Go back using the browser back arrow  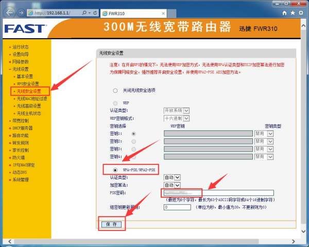pos(10,13)
